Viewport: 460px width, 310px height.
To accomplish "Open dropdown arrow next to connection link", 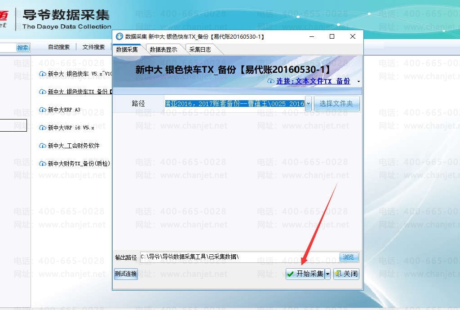I will [x=358, y=81].
